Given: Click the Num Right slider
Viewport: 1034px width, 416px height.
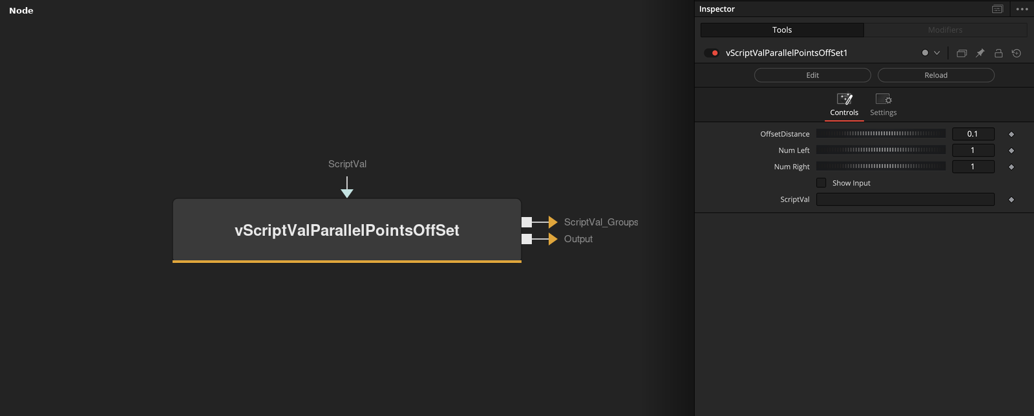Looking at the screenshot, I should tap(881, 167).
